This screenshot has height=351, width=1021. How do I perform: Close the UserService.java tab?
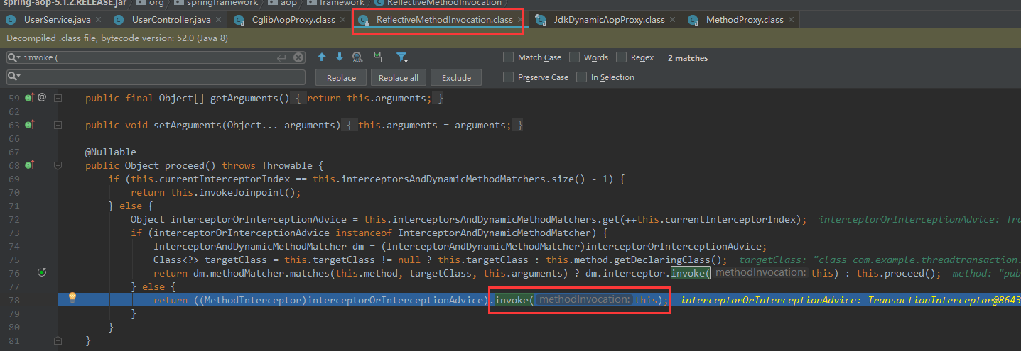[98, 20]
